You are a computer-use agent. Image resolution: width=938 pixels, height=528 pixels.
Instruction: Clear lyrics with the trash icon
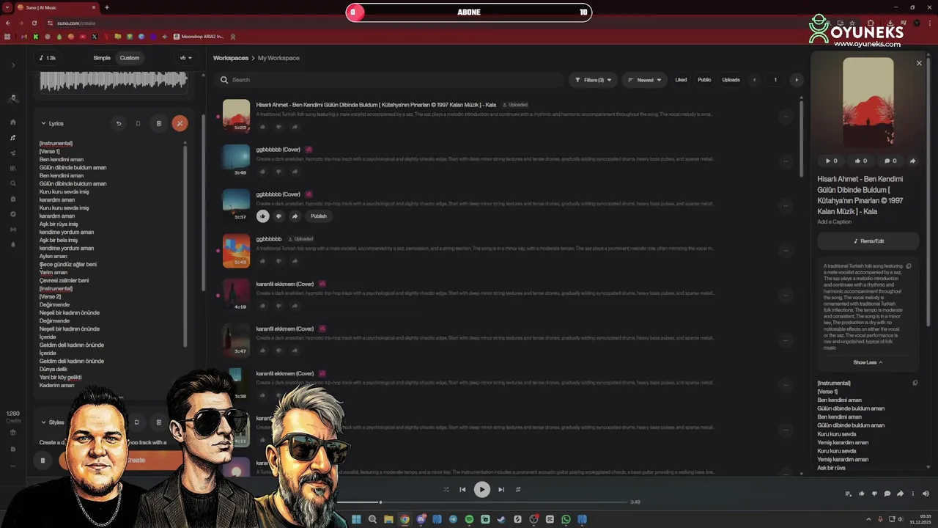[x=158, y=123]
